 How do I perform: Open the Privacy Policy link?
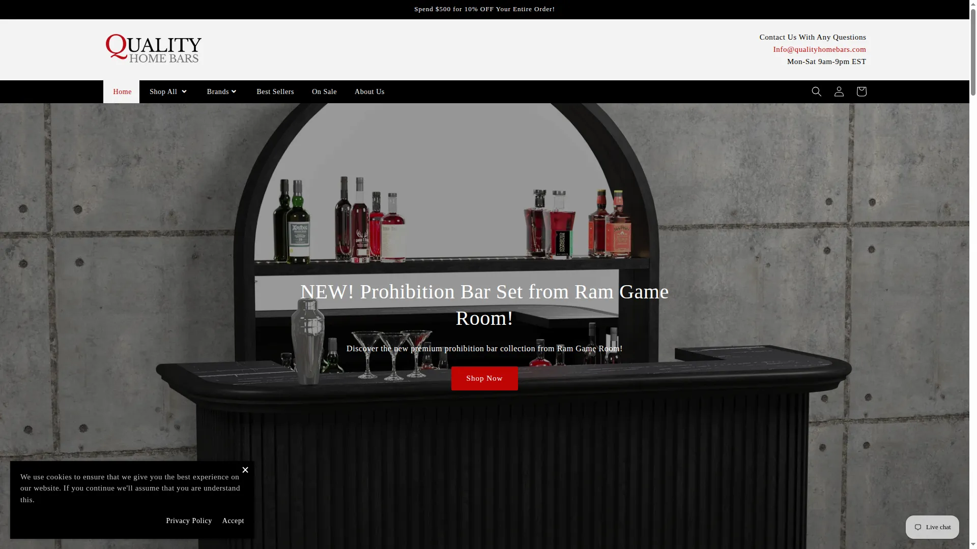point(189,521)
